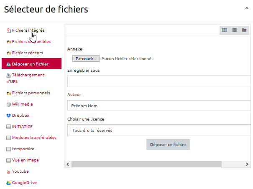Switch to icon grid view
Image resolution: width=253 pixels, height=189 pixels.
(225, 30)
